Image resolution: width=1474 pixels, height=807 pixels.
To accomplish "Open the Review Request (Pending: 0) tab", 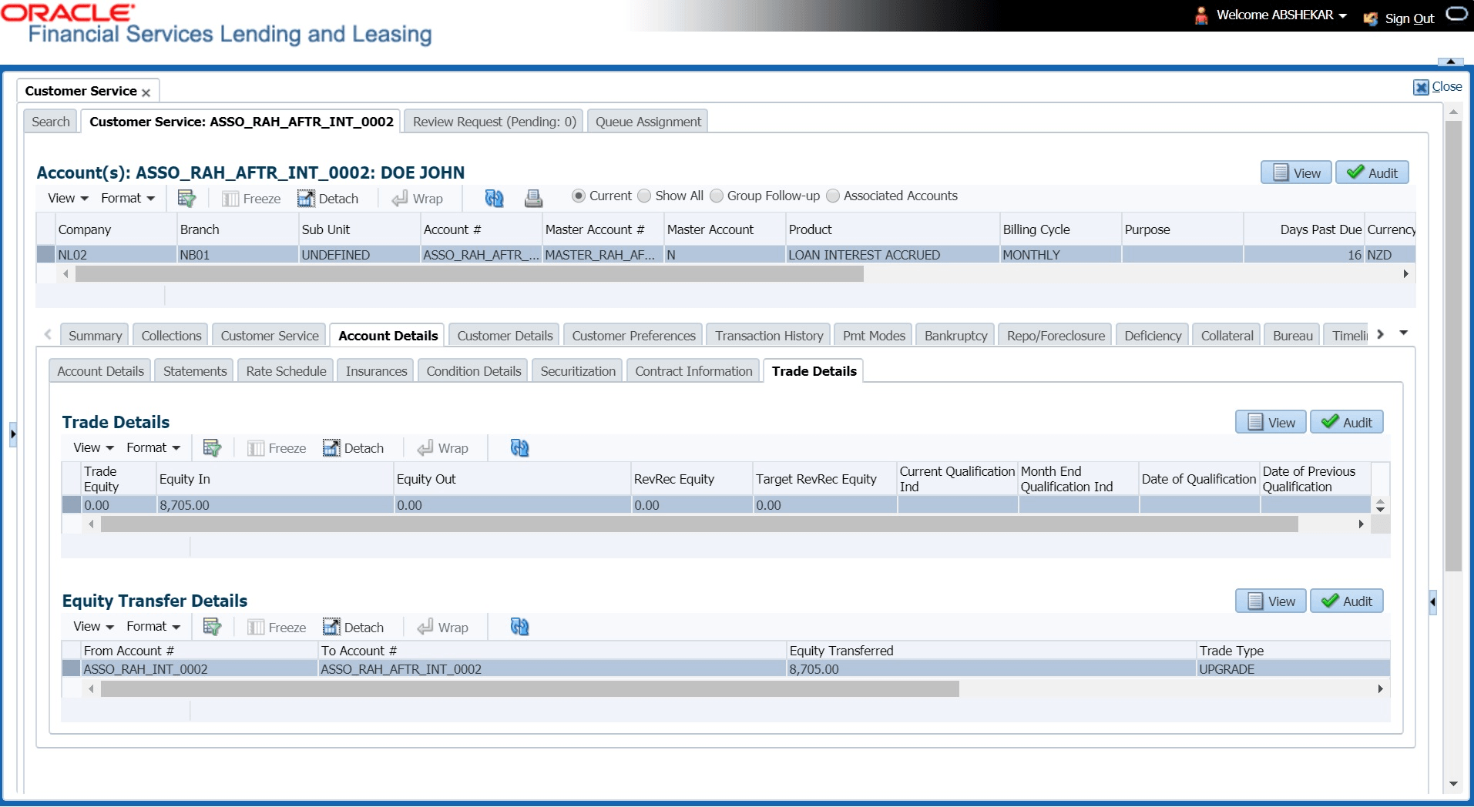I will 494,122.
